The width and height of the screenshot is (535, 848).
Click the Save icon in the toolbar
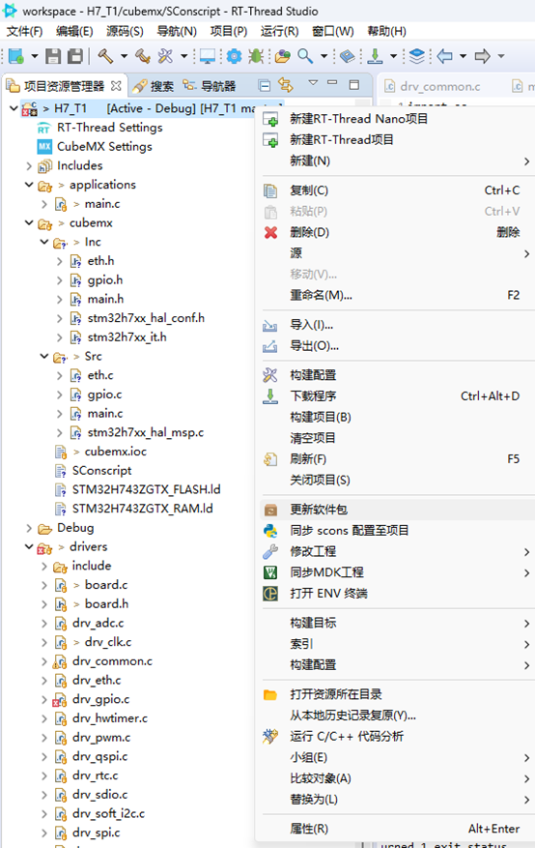point(53,56)
